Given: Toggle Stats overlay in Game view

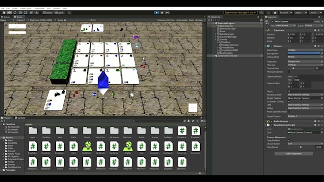Looking at the screenshot, I should point(192,20).
